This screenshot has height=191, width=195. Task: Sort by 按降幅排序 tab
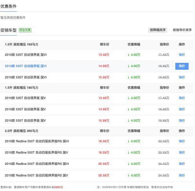tap(158, 30)
